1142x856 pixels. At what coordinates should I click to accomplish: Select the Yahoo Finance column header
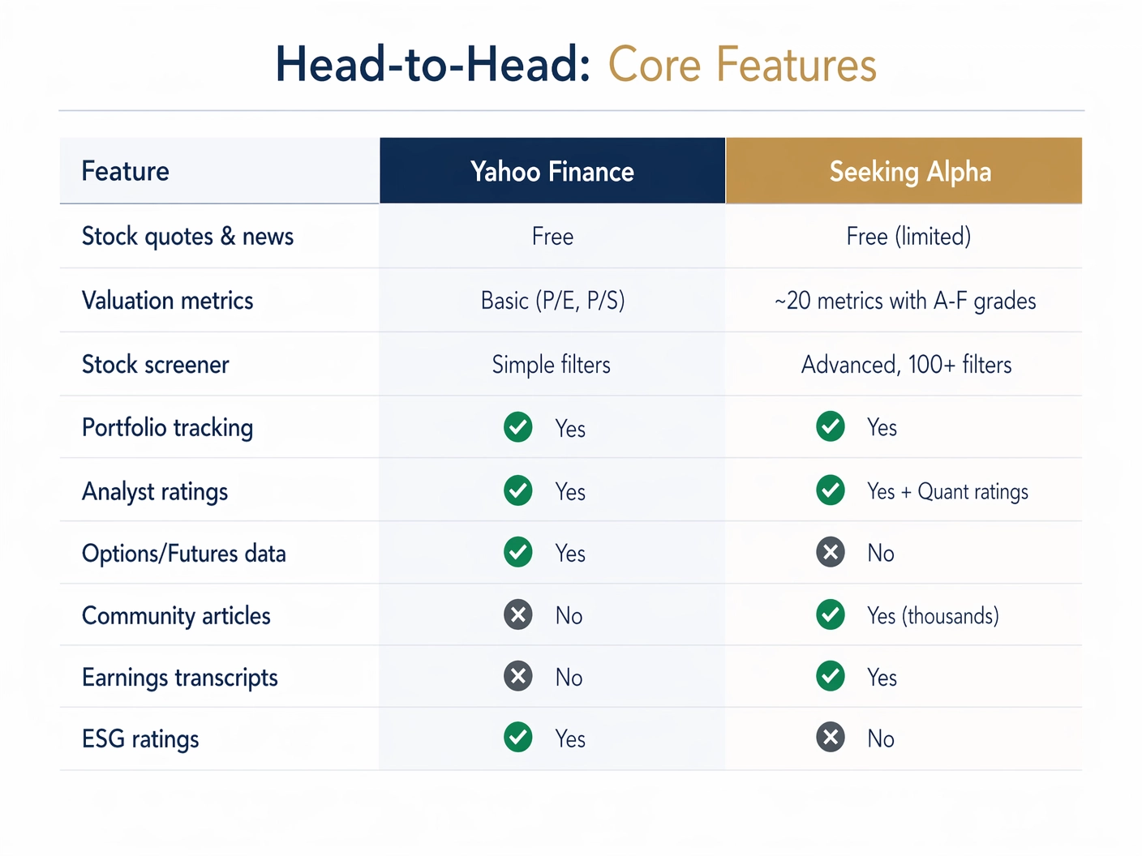(x=552, y=171)
